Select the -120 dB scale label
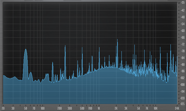The height and width of the screenshot is (111, 186). pyautogui.click(x=182, y=98)
